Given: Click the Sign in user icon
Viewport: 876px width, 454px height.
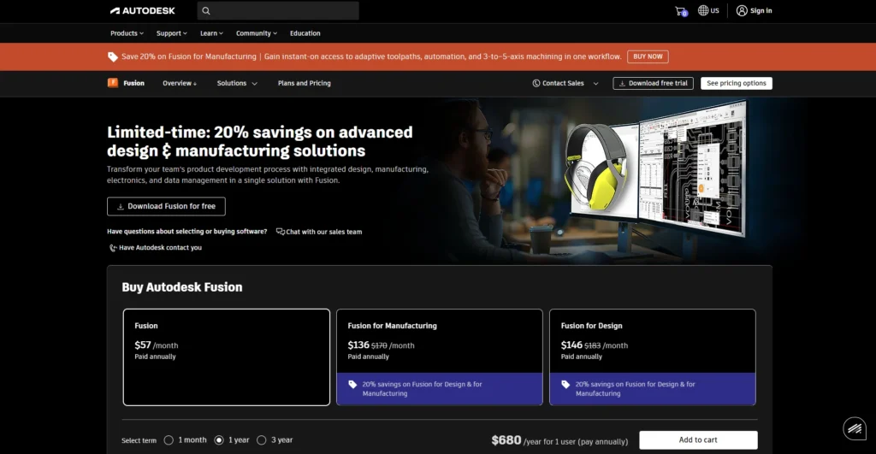Looking at the screenshot, I should coord(742,10).
